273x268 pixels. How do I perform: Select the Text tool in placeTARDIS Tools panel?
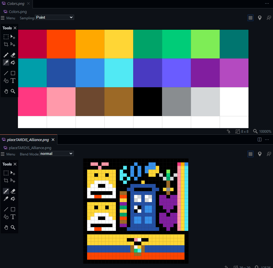tap(13, 217)
